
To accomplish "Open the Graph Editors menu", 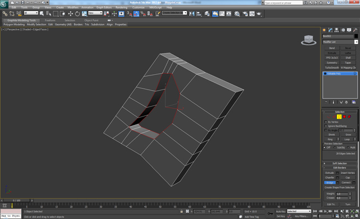I will (x=104, y=7).
